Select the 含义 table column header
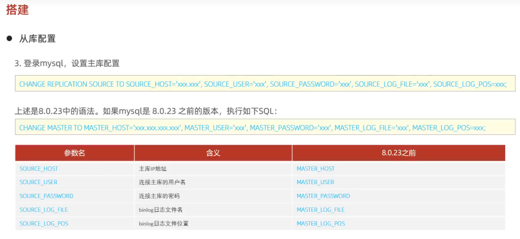Viewport: 520px width, 239px height. 213,153
